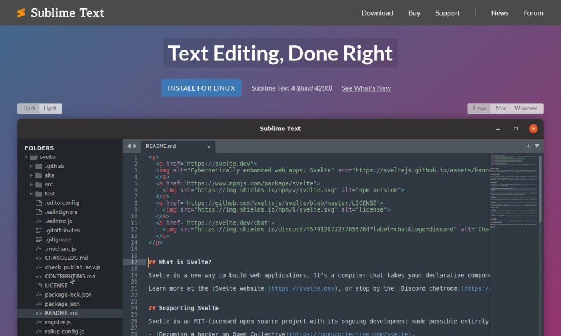Add a new tab with plus icon
The image size is (561, 336).
tap(528, 146)
